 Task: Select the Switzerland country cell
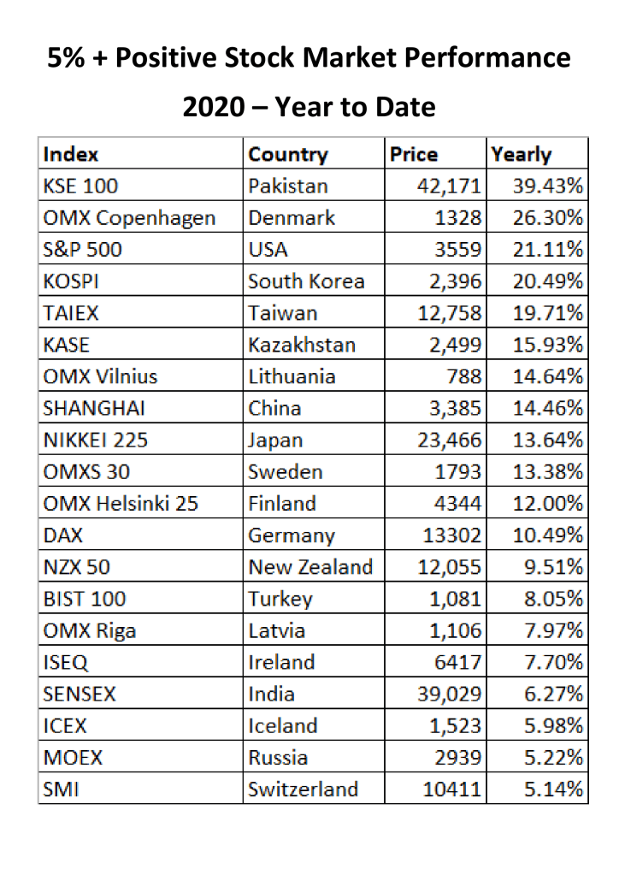(x=303, y=789)
